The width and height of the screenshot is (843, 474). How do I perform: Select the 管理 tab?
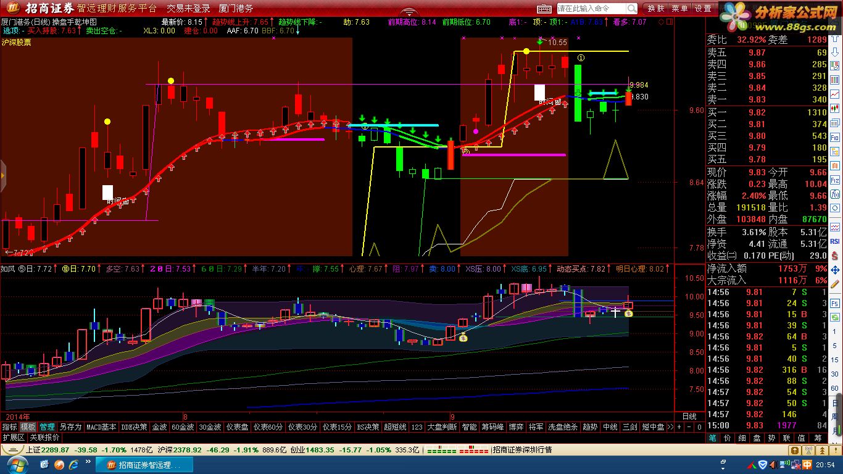(47, 427)
